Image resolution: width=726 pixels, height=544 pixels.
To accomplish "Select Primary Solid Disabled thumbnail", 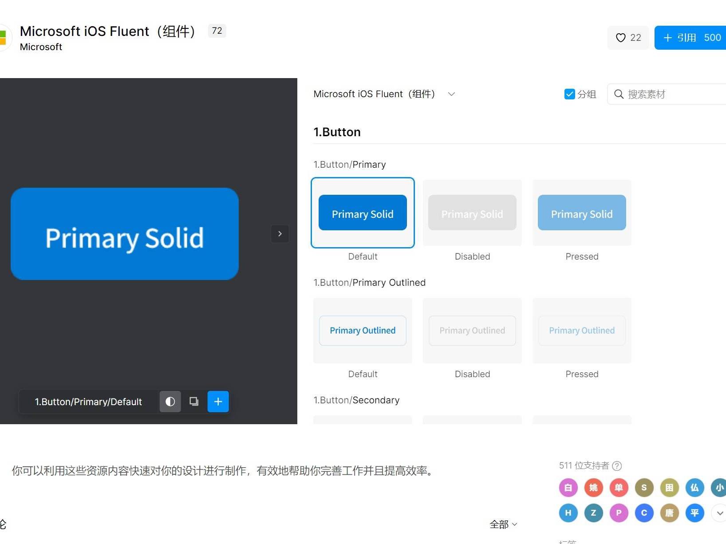I will pyautogui.click(x=472, y=213).
